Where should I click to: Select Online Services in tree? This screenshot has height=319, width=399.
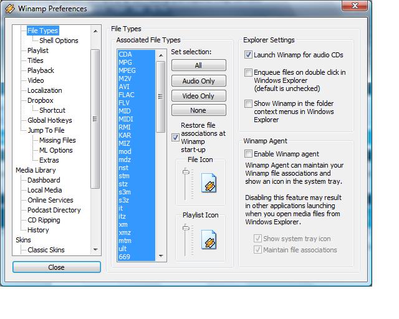[50, 200]
